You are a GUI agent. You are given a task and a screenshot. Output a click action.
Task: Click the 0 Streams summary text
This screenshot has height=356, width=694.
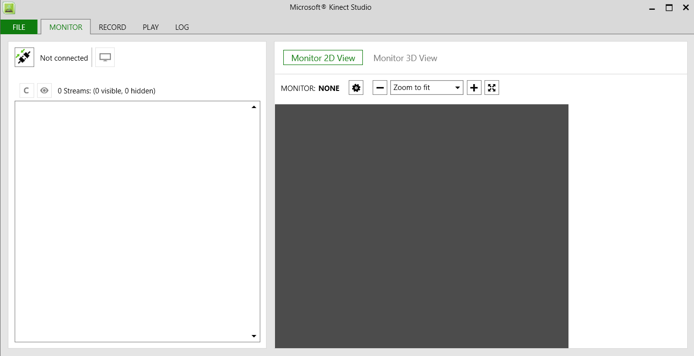coord(106,90)
